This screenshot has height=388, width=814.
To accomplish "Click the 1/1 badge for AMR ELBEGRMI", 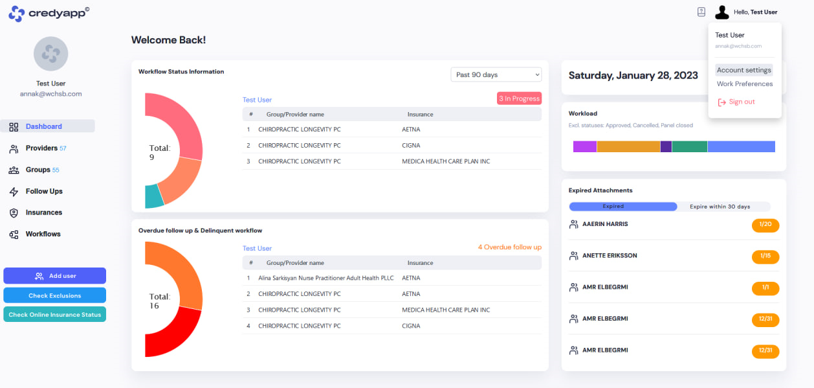I will (765, 288).
